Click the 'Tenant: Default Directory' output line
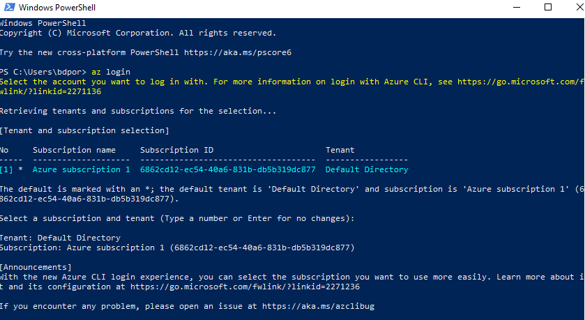The height and width of the screenshot is (320, 585). [x=60, y=238]
